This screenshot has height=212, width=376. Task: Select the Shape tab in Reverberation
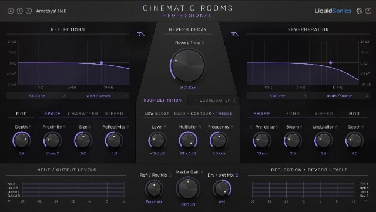click(261, 113)
